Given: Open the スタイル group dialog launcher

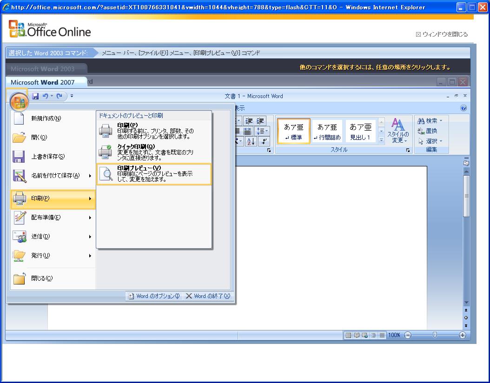Looking at the screenshot, I should click(x=408, y=150).
